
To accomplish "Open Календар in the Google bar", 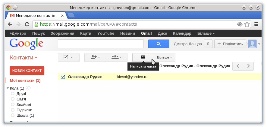I will pos(182,33).
